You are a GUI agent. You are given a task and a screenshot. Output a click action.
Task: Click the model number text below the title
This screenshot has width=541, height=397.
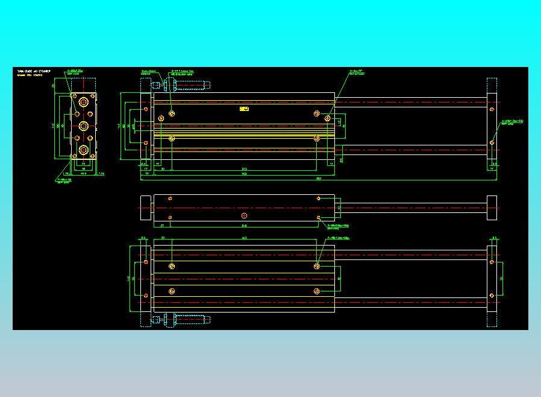tap(30, 75)
